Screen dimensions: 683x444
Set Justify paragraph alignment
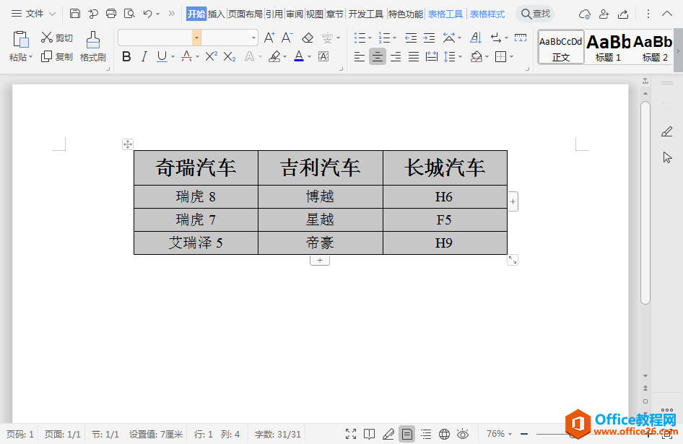(x=414, y=56)
